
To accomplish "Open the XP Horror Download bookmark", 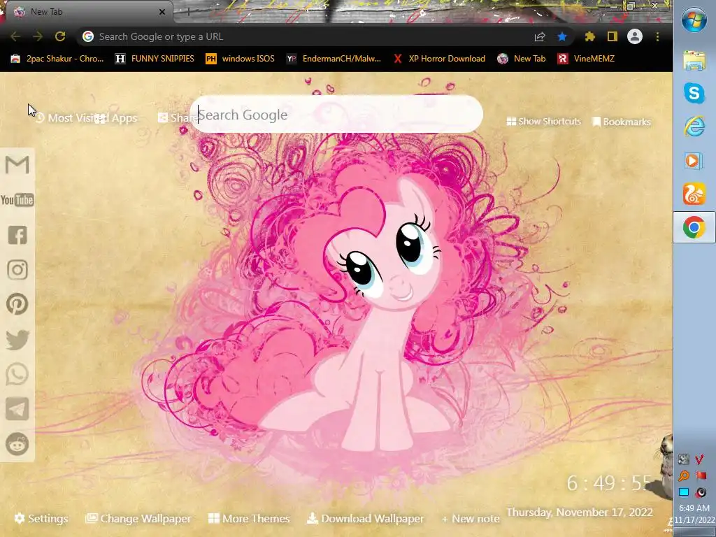I will click(439, 59).
